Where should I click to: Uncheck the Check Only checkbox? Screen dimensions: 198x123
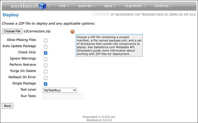click(45, 53)
